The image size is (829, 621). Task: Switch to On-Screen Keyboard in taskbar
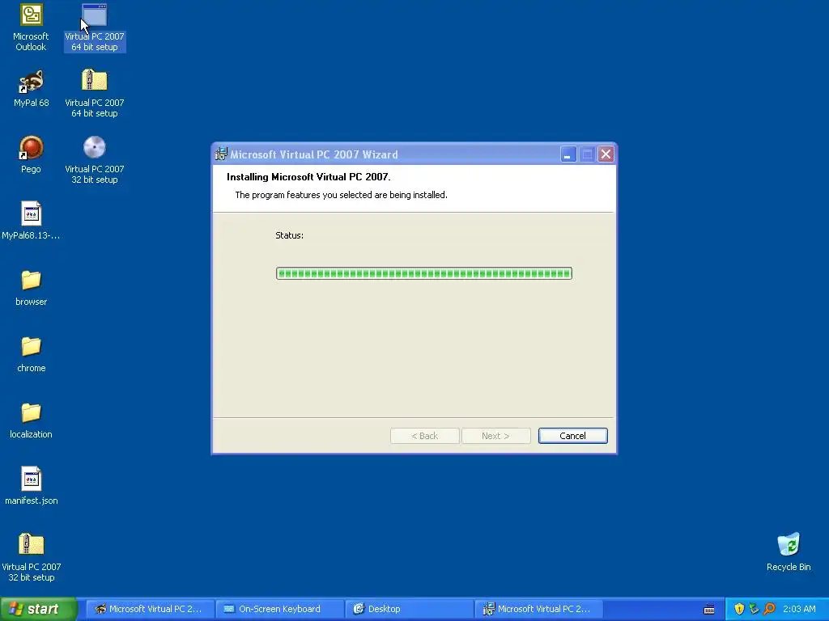point(279,609)
